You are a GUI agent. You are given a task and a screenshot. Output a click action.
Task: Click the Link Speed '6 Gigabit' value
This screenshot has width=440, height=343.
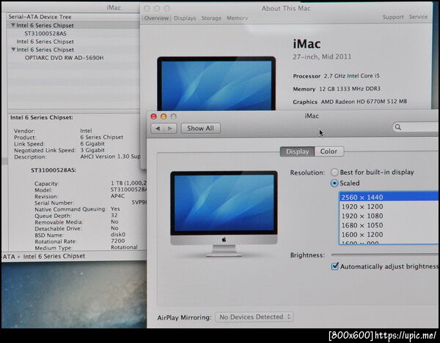(92, 144)
